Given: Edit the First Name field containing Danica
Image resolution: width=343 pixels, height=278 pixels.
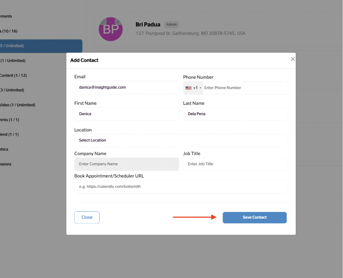Looking at the screenshot, I should point(126,114).
